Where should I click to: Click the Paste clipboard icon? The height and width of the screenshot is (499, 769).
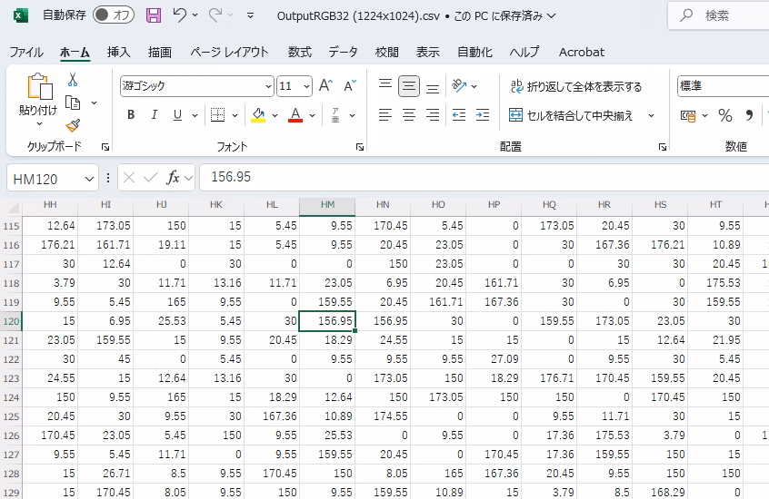[x=39, y=87]
